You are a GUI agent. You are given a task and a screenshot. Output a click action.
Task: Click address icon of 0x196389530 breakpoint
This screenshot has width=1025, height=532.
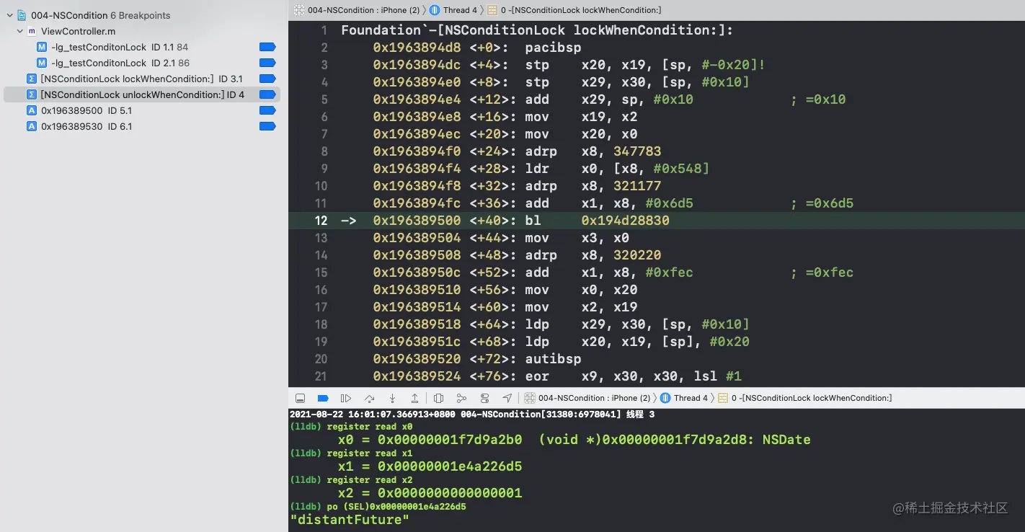click(31, 126)
